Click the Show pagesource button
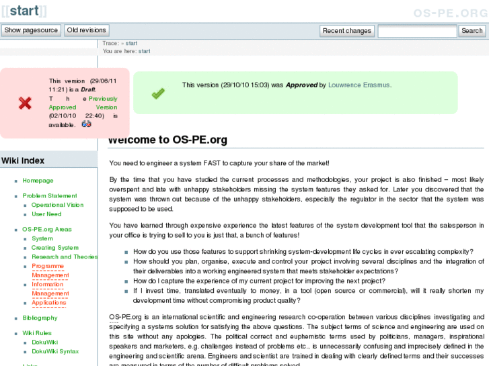The image size is (489, 366). tap(31, 30)
